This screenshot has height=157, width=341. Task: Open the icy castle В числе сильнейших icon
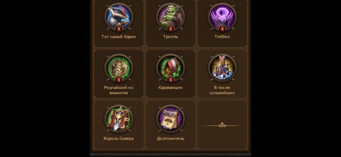[x=222, y=67]
